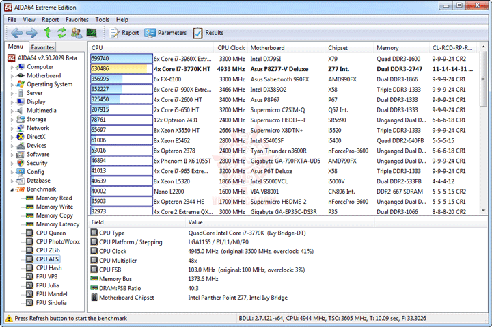Select the Config icon in tree
Image resolution: width=492 pixels, height=327 pixels.
tap(20, 172)
